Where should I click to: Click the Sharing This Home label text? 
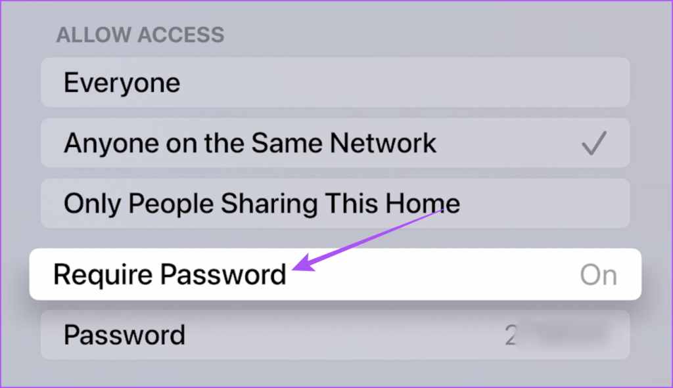pos(340,204)
